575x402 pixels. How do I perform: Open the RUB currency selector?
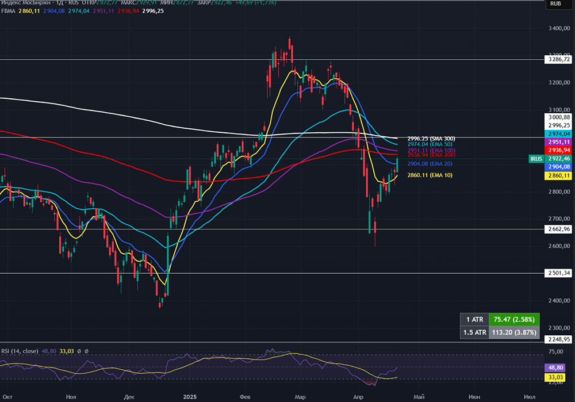click(x=556, y=4)
